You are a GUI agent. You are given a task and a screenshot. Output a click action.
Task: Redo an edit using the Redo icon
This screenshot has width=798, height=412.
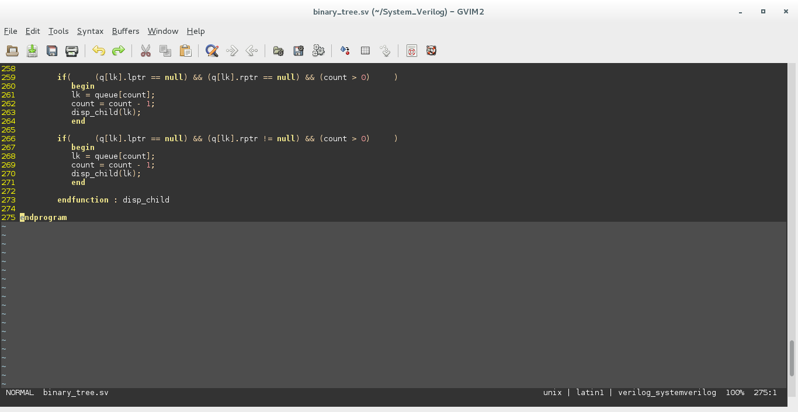pos(119,51)
